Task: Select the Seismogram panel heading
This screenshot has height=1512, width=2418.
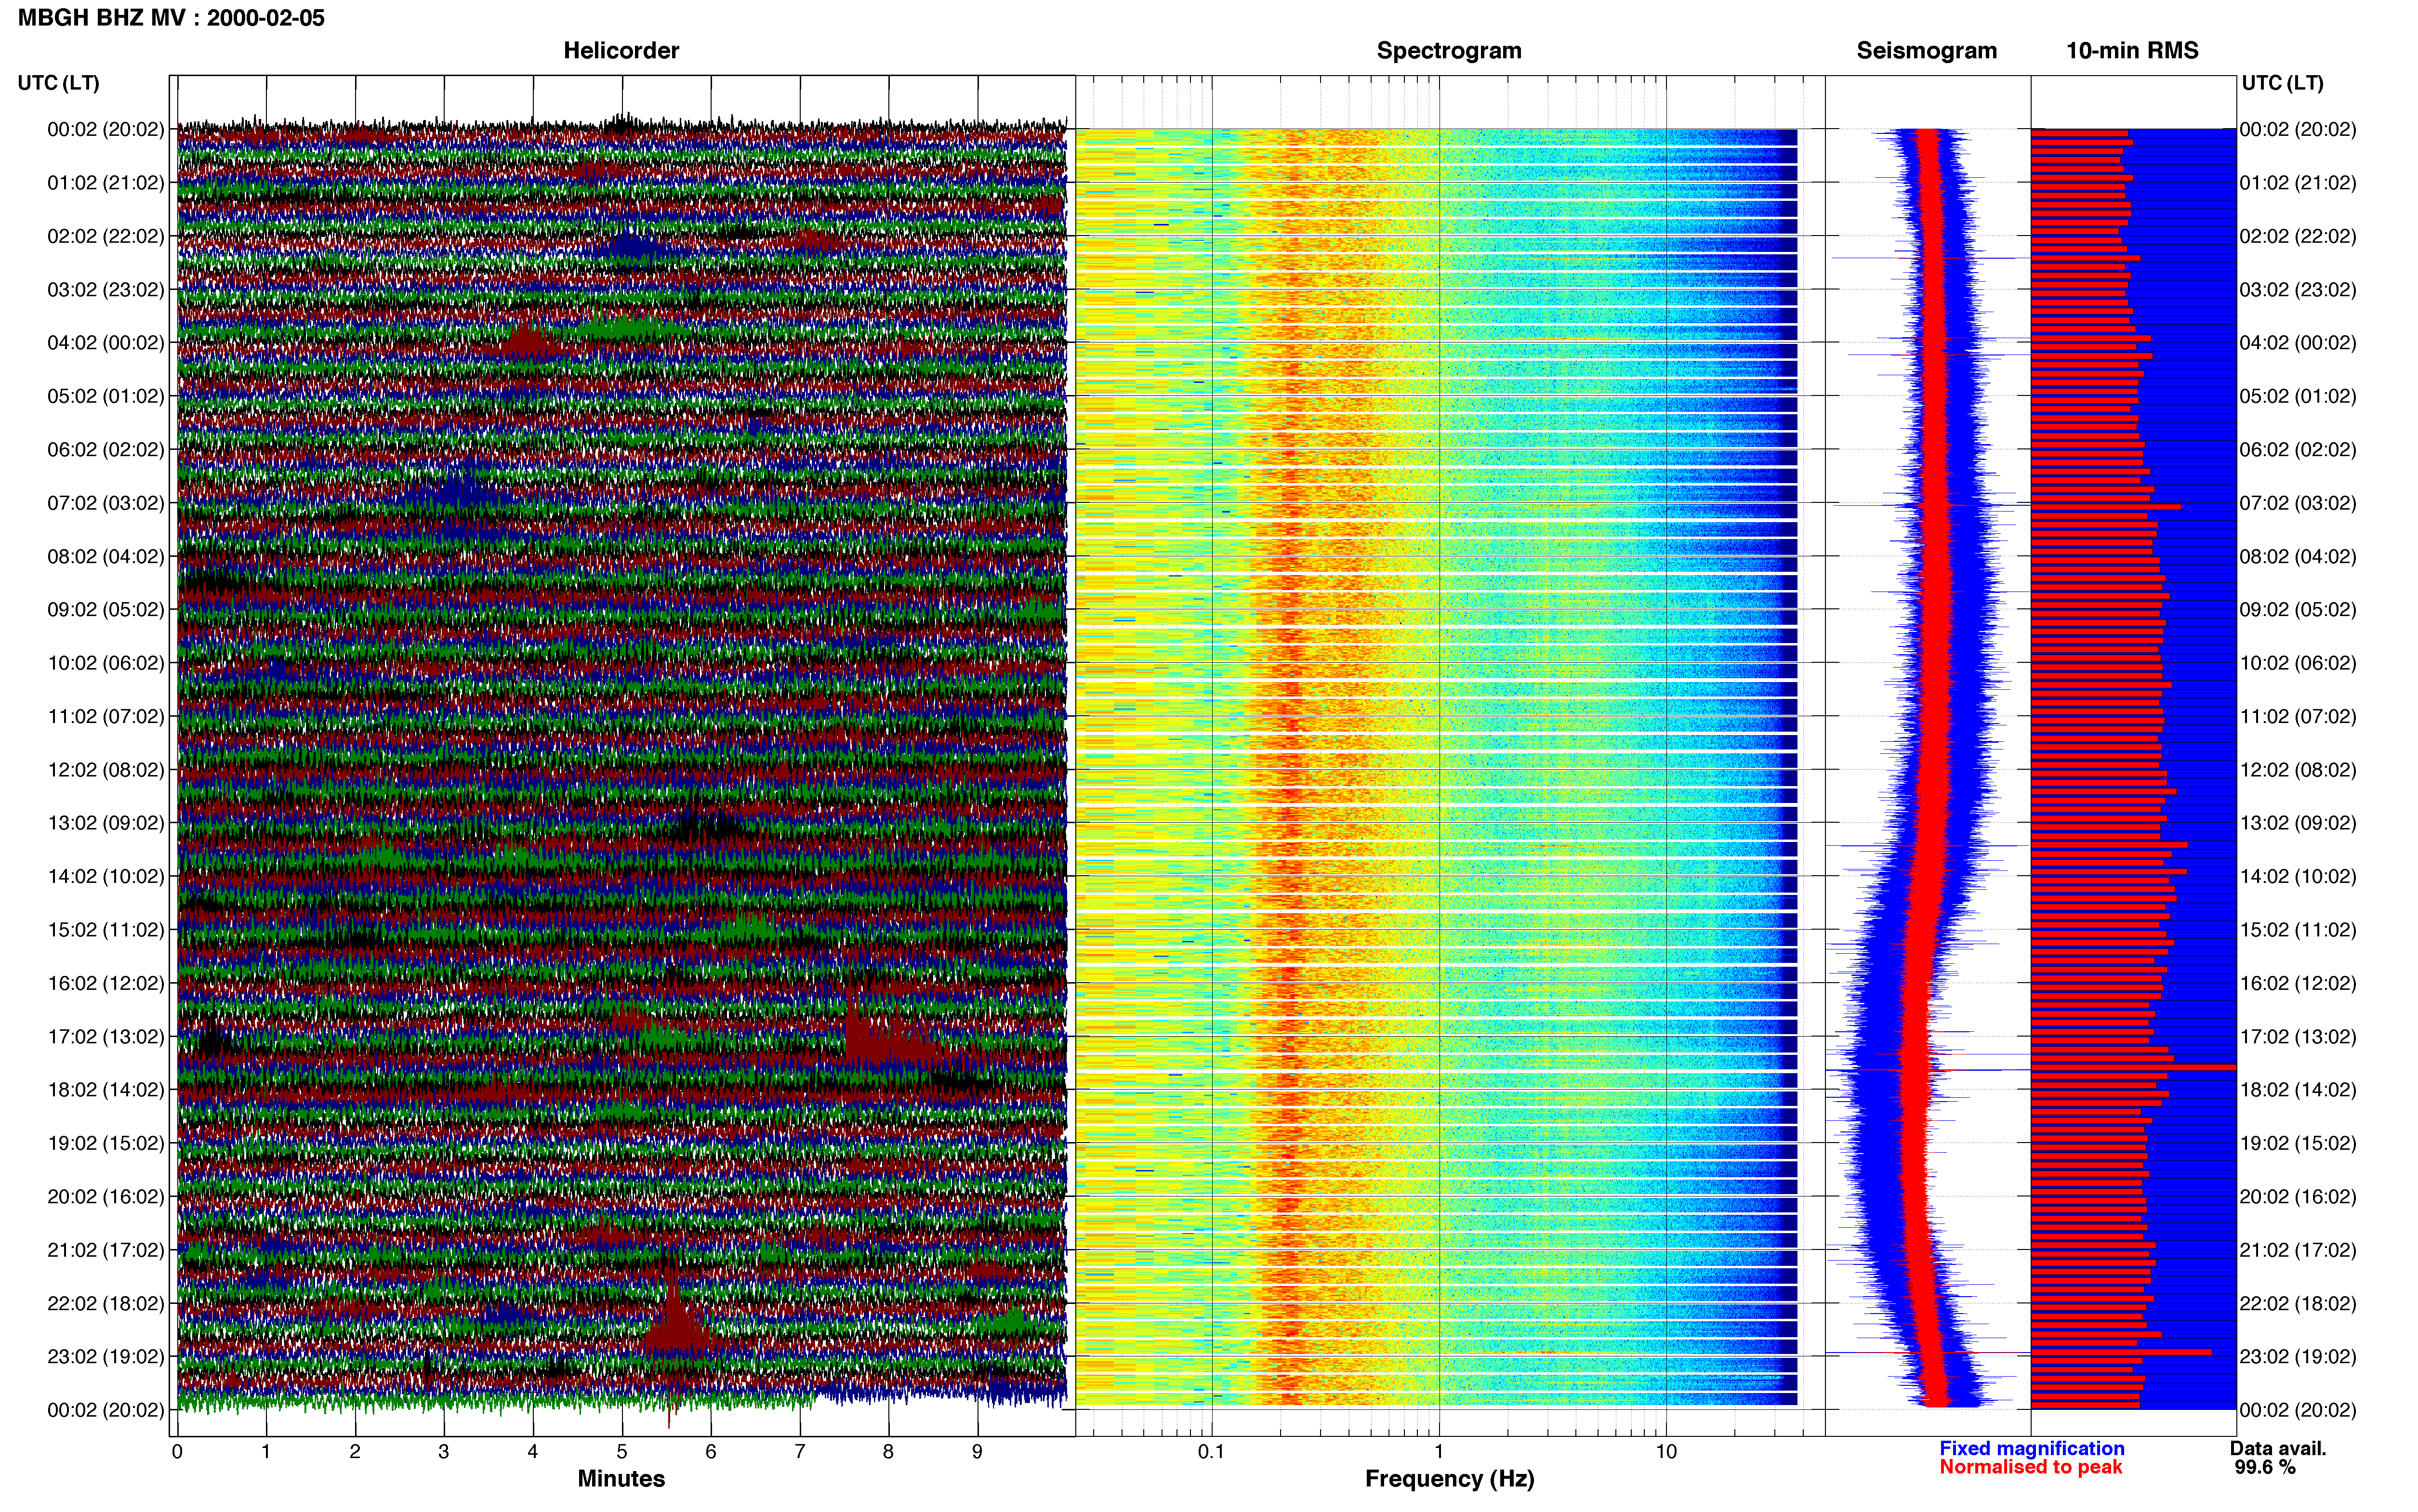Action: [x=1926, y=51]
